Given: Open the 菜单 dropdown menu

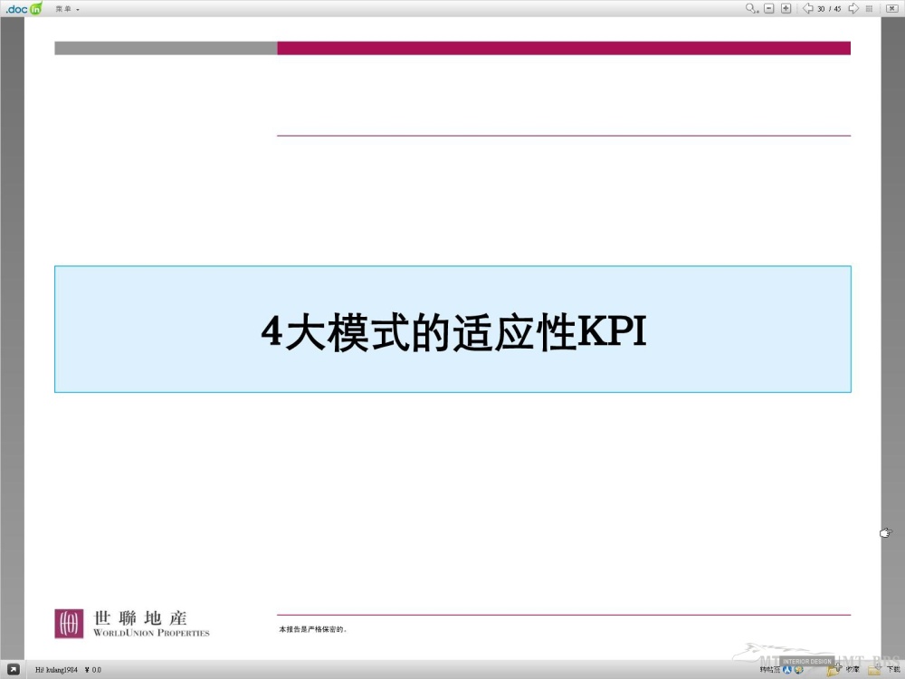Looking at the screenshot, I should (67, 9).
